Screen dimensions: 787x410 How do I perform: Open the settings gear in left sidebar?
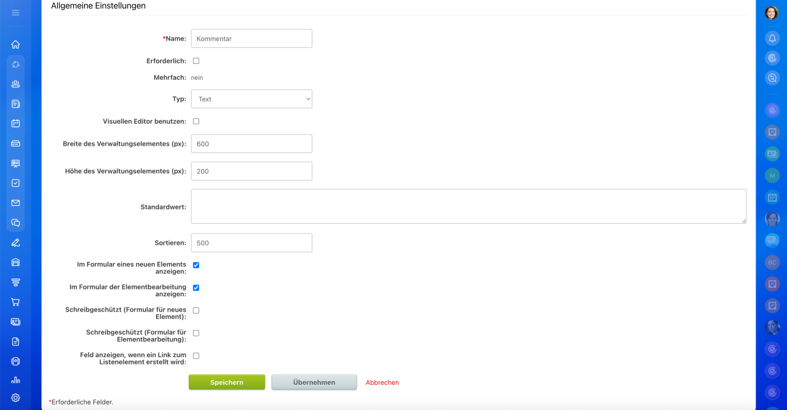point(15,398)
